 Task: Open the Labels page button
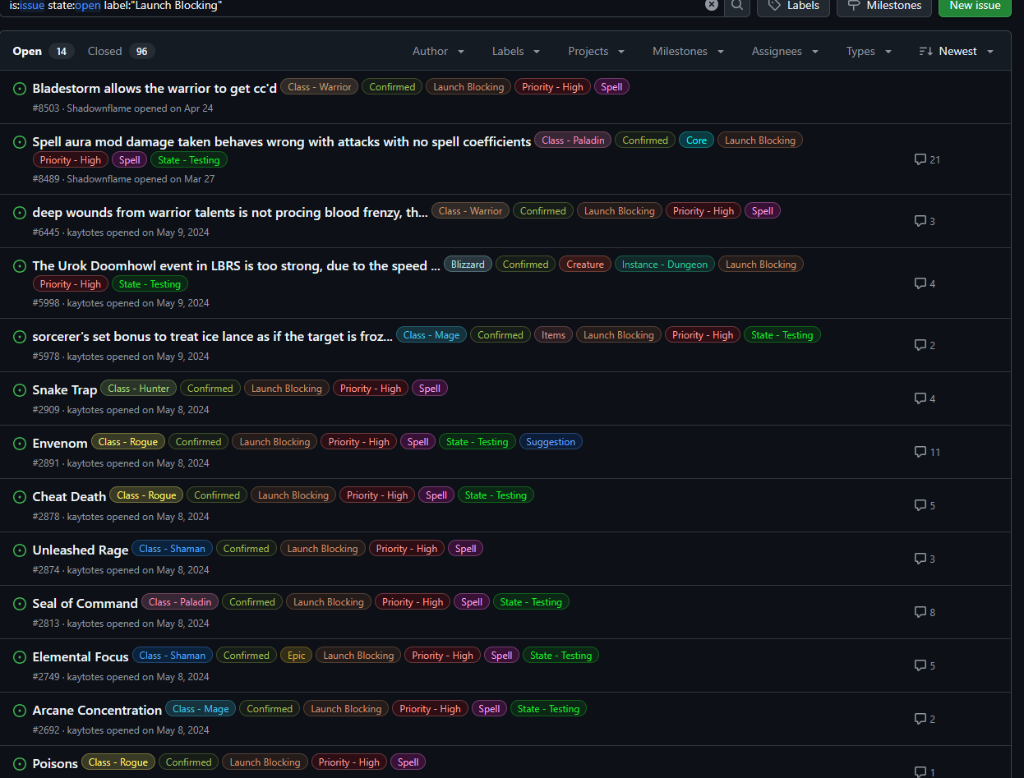(x=793, y=6)
